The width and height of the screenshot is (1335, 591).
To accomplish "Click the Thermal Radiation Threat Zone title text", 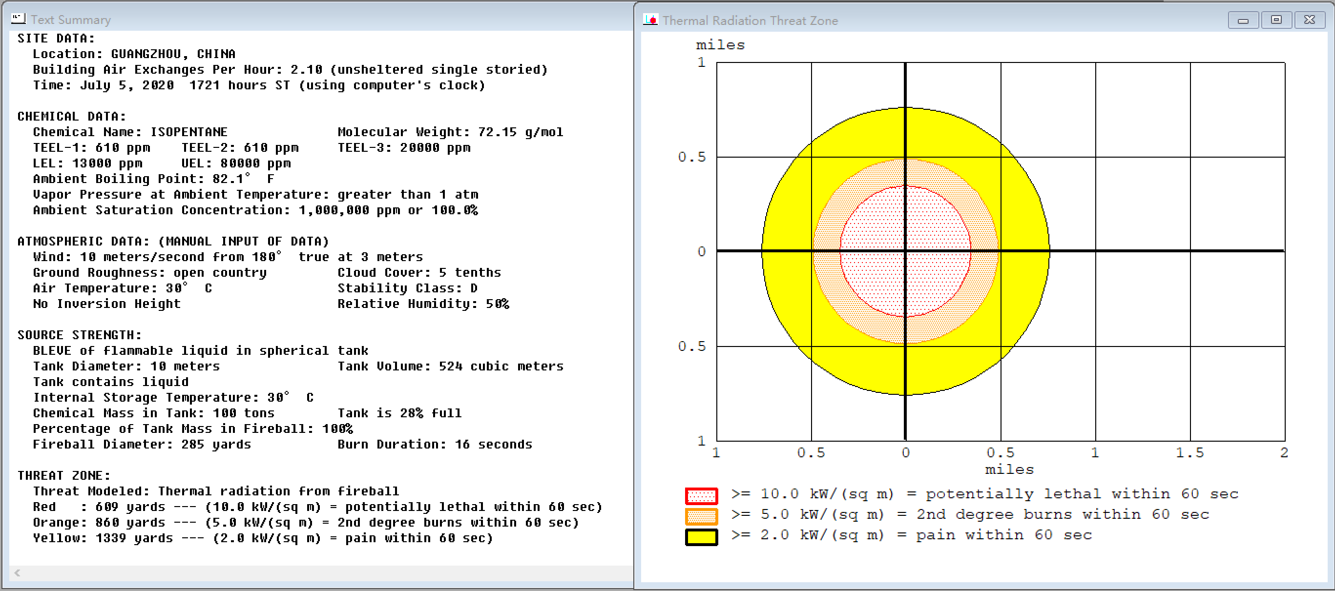I will click(x=750, y=20).
